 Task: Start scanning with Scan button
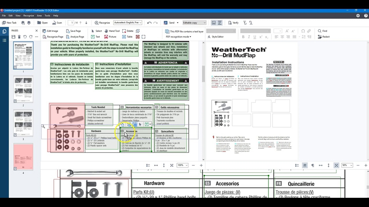(57, 23)
